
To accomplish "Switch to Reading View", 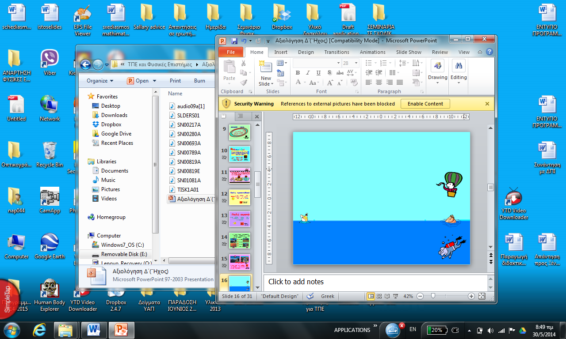I will tap(387, 296).
